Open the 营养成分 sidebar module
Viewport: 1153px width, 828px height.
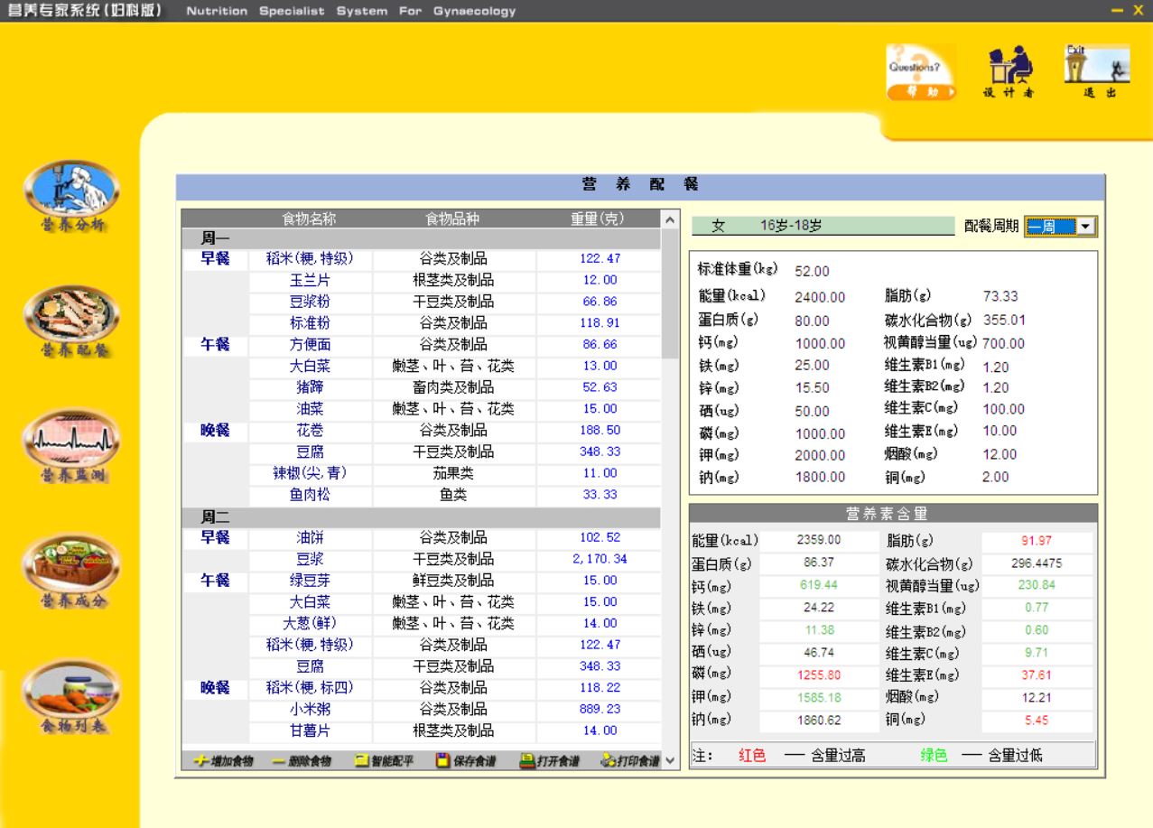click(x=71, y=571)
